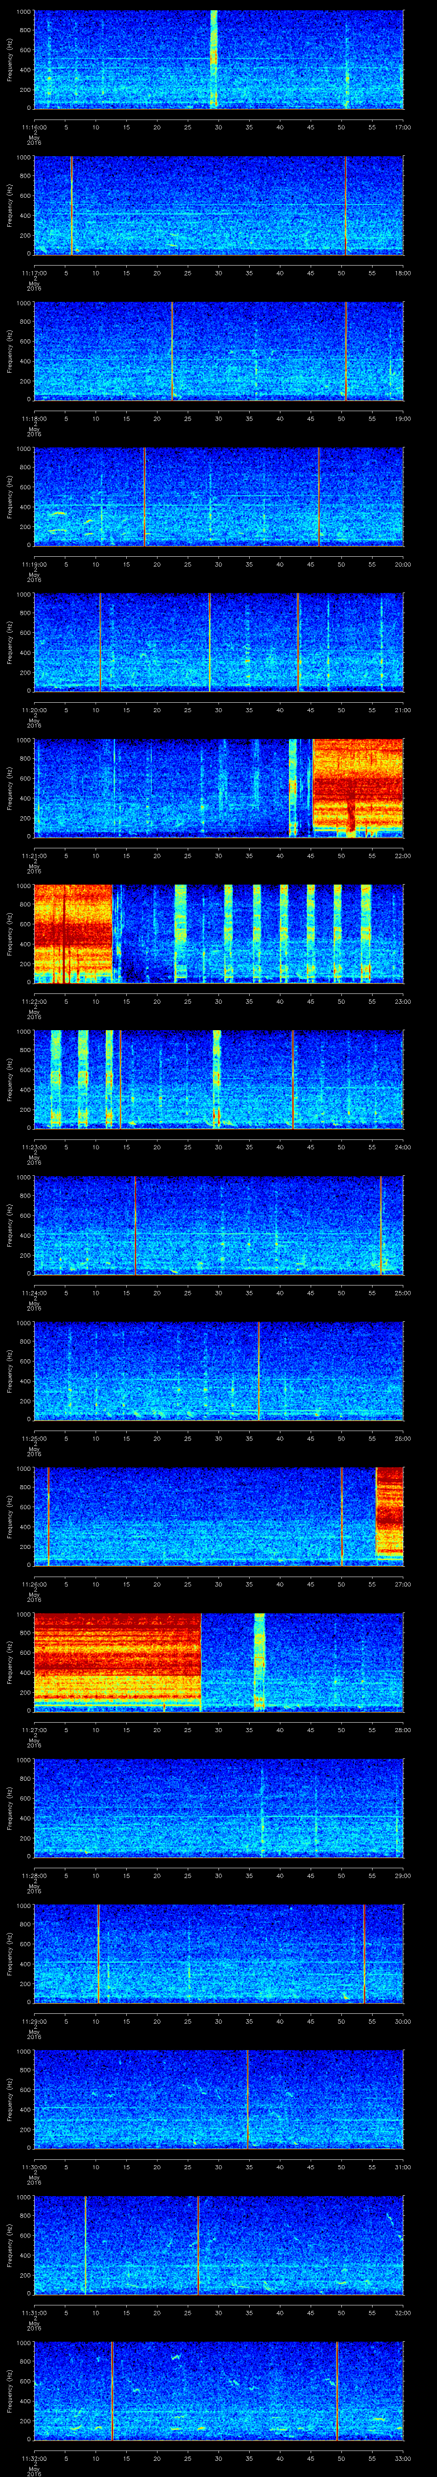Image resolution: width=437 pixels, height=2477 pixels.
Task: Select the burst at 36 s in the 11:27:00 panel
Action: 259,1662
